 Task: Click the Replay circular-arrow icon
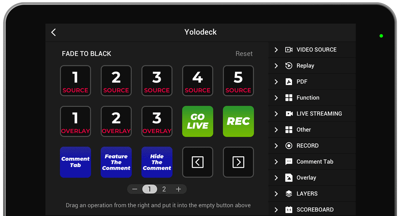click(289, 66)
